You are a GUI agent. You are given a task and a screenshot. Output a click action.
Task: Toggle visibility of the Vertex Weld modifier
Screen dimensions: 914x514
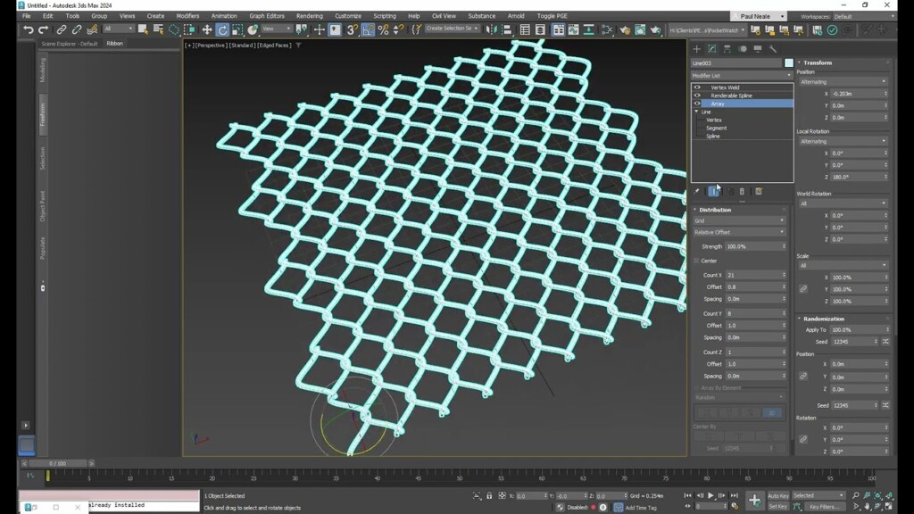coord(697,86)
